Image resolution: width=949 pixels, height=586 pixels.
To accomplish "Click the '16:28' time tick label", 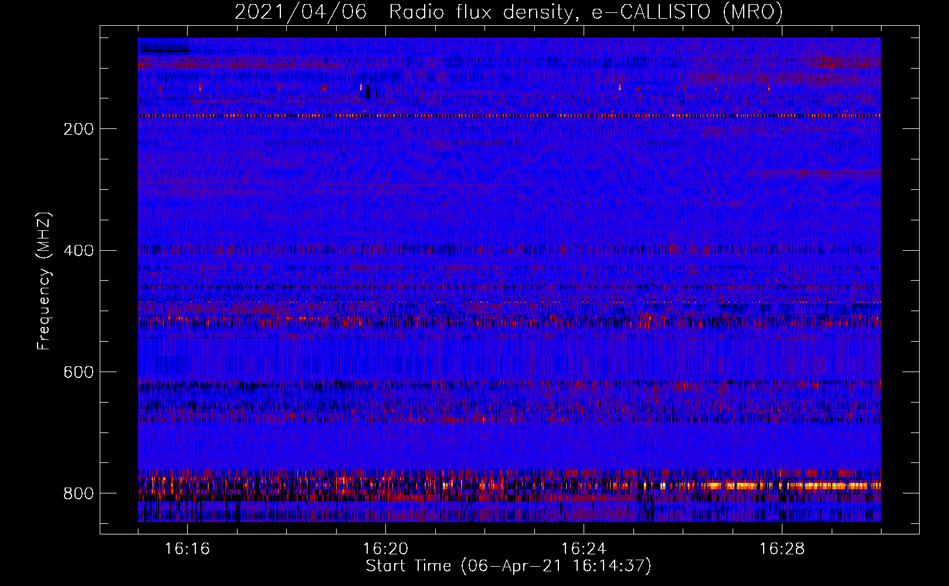I will click(782, 549).
